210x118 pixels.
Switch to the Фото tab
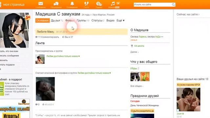click(x=69, y=20)
